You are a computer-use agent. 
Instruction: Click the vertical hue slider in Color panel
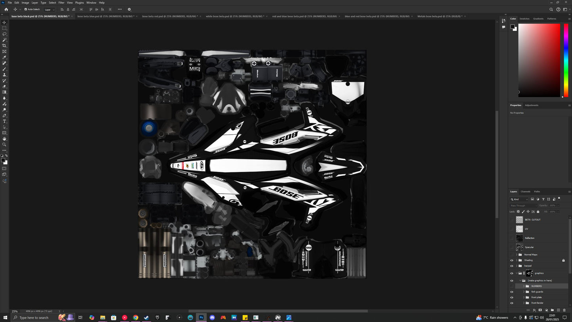566,60
